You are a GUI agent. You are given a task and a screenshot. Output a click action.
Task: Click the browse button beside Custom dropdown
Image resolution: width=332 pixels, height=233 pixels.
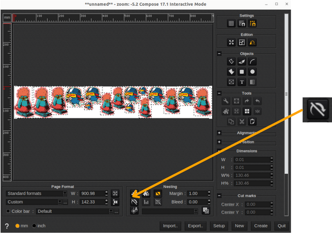click(x=65, y=202)
